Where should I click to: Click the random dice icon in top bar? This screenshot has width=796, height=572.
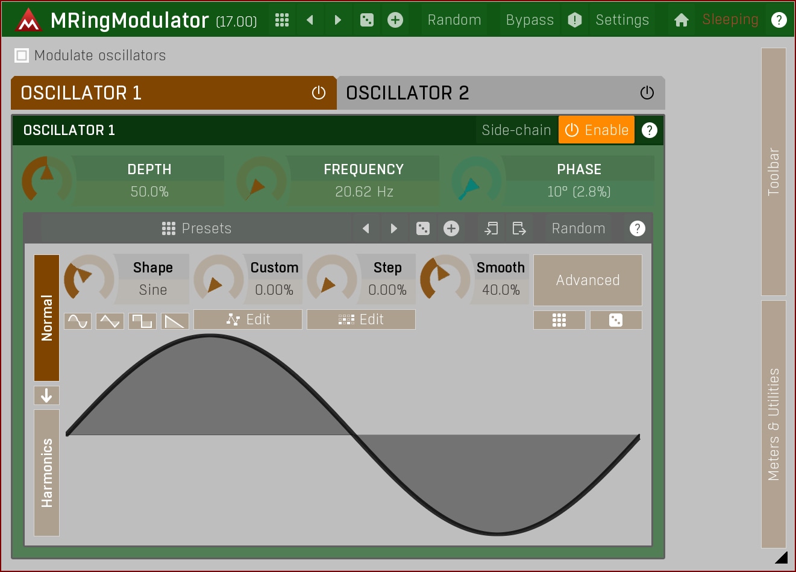pos(366,20)
